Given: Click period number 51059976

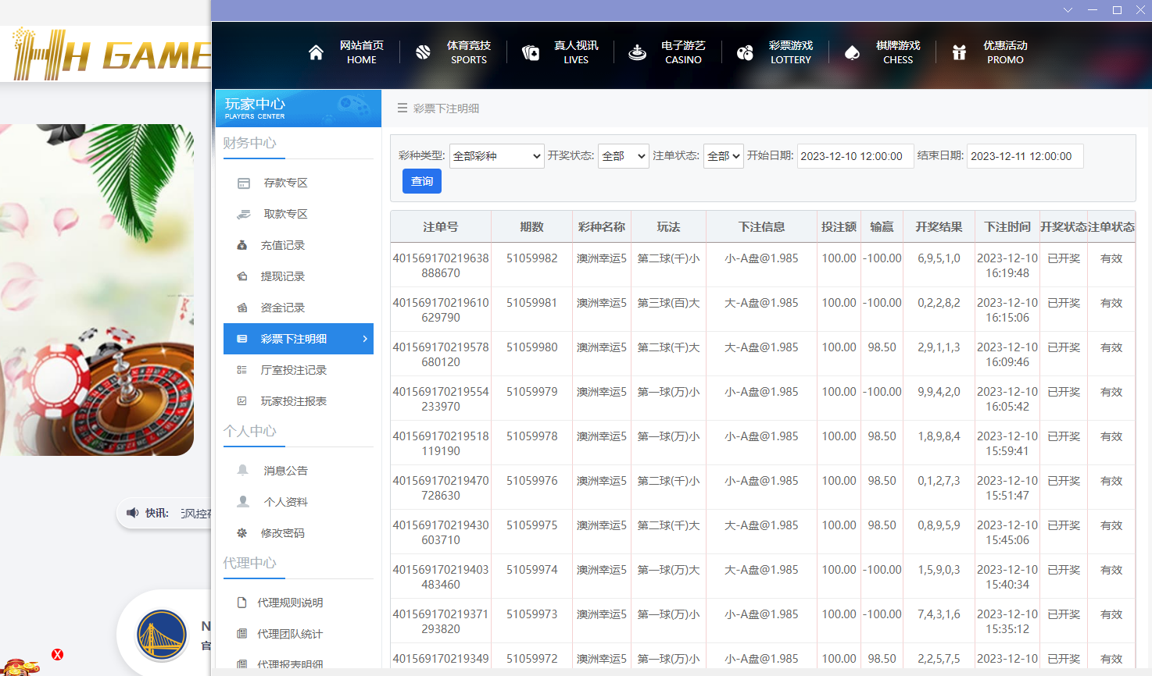Looking at the screenshot, I should pyautogui.click(x=532, y=481).
